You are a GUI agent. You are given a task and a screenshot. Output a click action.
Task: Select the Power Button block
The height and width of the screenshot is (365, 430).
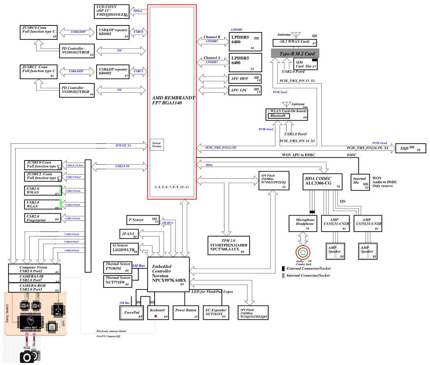(185, 312)
